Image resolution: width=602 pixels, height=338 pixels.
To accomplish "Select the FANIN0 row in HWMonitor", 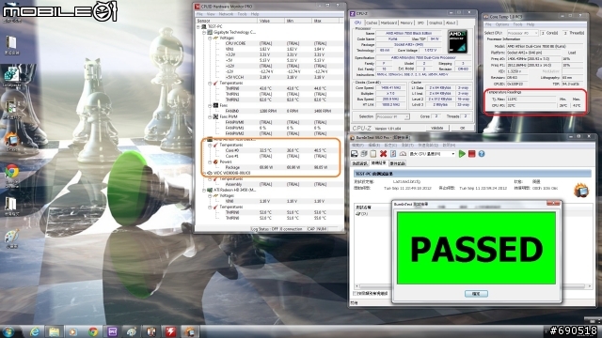I will (270, 111).
